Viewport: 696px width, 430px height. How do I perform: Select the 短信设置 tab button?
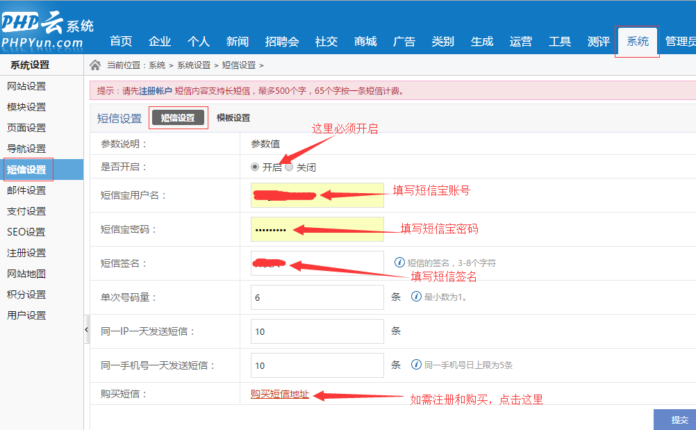click(x=178, y=118)
